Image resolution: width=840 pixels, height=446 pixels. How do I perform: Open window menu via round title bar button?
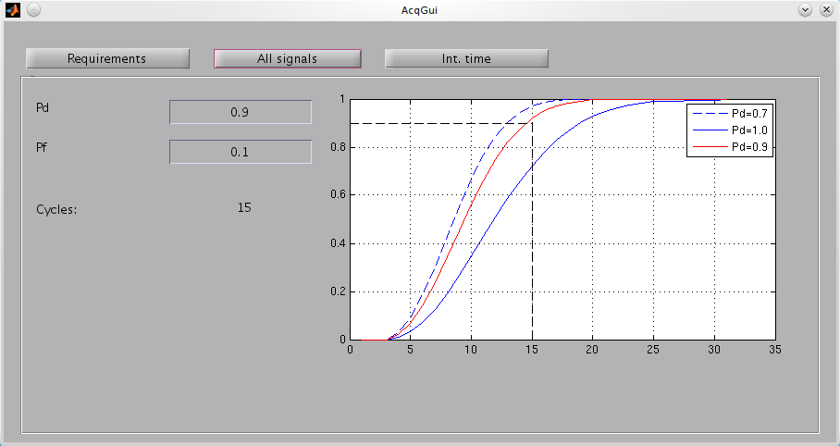point(32,9)
